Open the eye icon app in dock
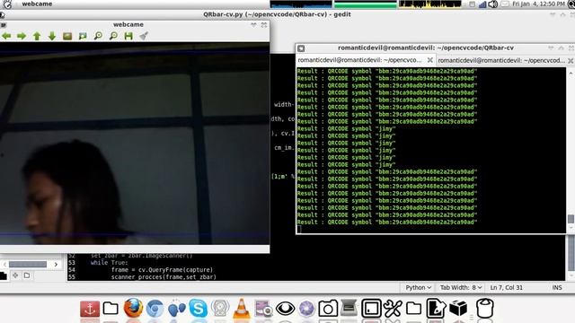This screenshot has width=575, height=323. [x=285, y=309]
